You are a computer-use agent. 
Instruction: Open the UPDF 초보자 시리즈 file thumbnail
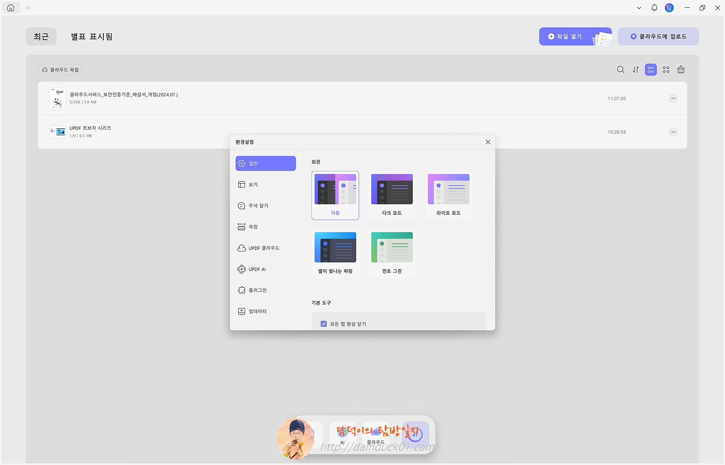point(58,132)
